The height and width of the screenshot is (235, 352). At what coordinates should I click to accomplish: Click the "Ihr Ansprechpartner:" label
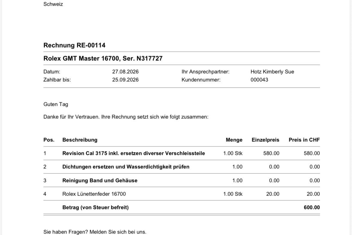coord(205,72)
